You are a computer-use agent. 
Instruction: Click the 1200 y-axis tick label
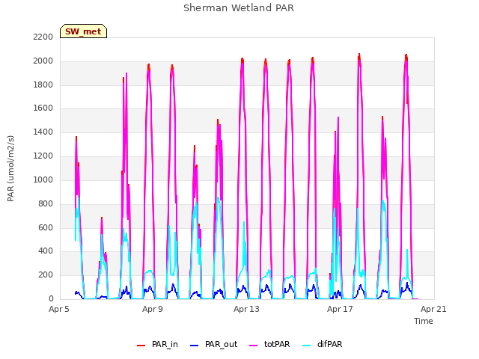pyautogui.click(x=43, y=156)
